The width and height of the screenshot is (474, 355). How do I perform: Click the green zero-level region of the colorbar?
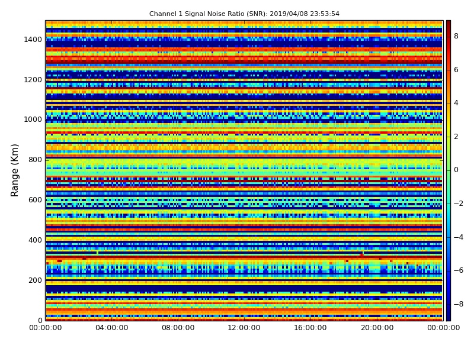[449, 170]
